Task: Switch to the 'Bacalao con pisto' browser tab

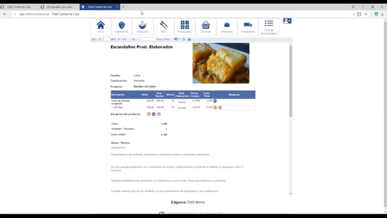Action: point(59,7)
